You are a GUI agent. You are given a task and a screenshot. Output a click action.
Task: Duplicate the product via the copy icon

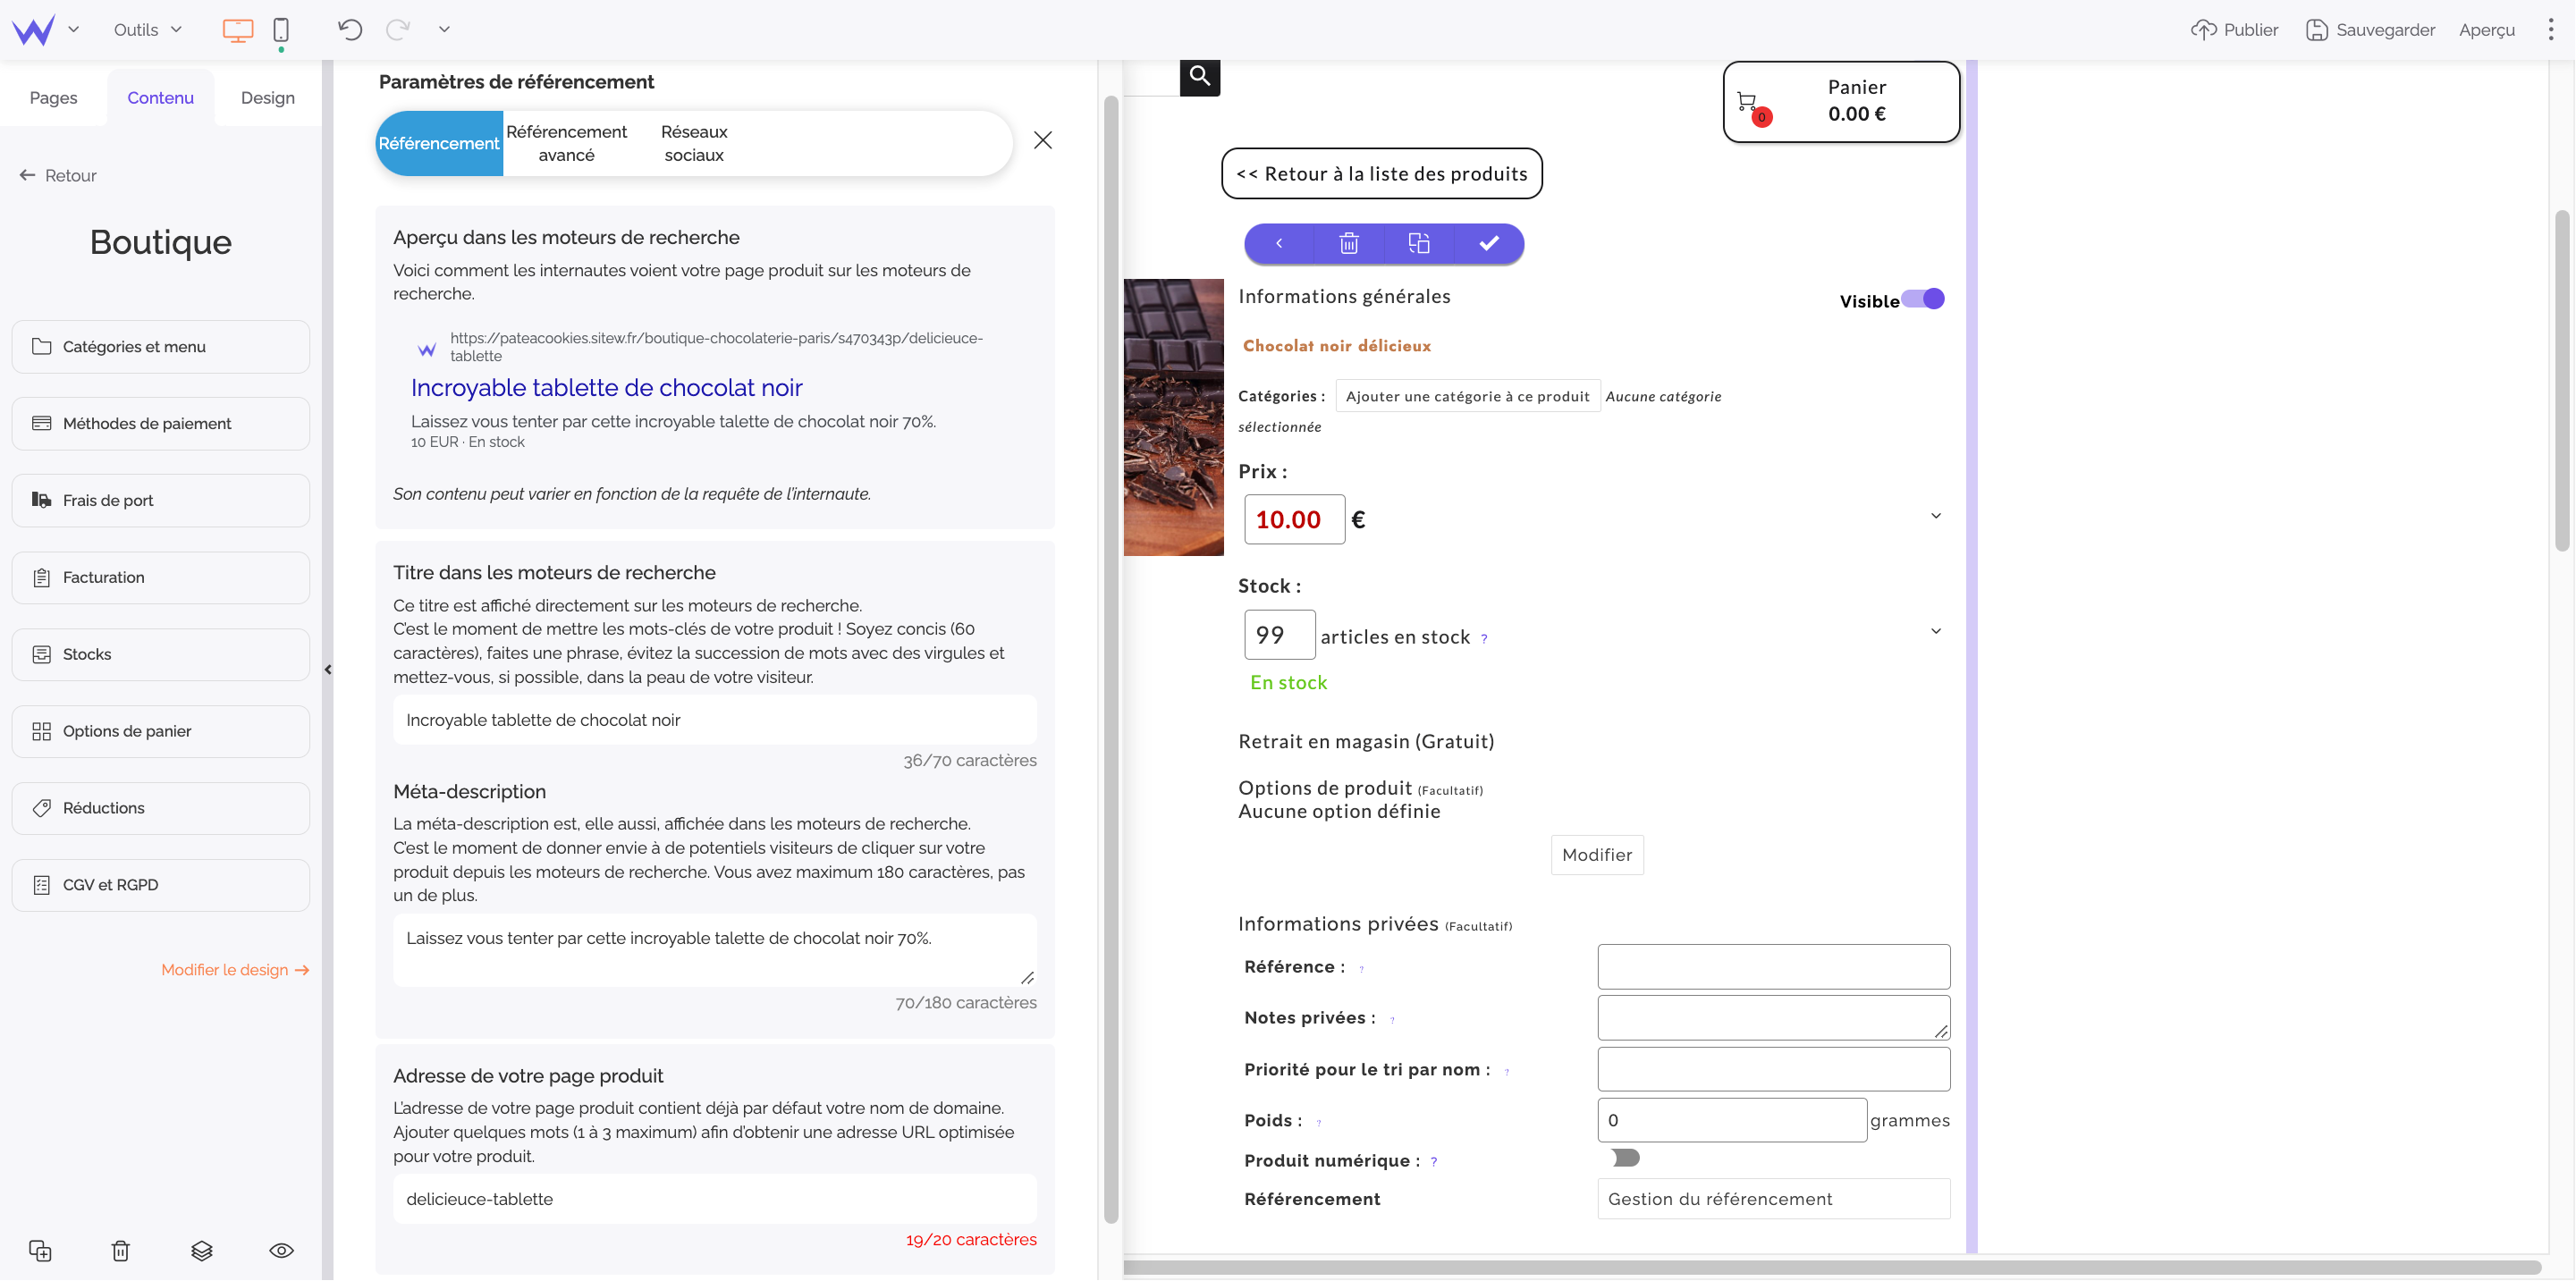pyautogui.click(x=1418, y=243)
